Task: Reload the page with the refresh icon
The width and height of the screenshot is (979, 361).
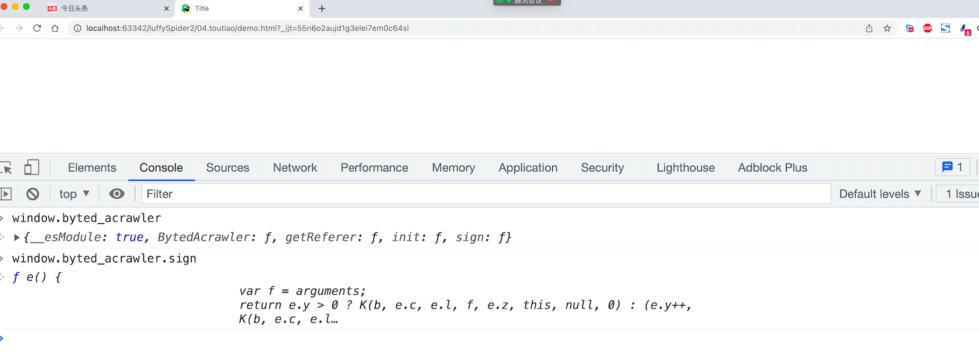Action: click(x=37, y=28)
